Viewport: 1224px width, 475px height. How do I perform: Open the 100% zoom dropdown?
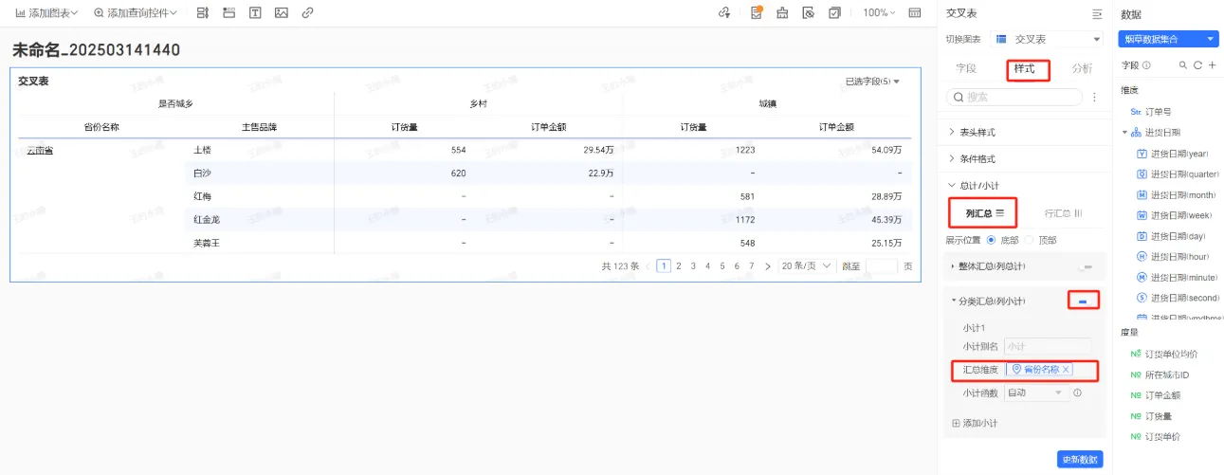click(879, 13)
